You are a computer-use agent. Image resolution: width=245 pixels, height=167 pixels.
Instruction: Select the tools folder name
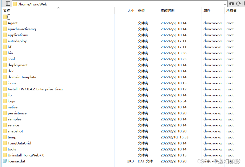(x=12, y=149)
